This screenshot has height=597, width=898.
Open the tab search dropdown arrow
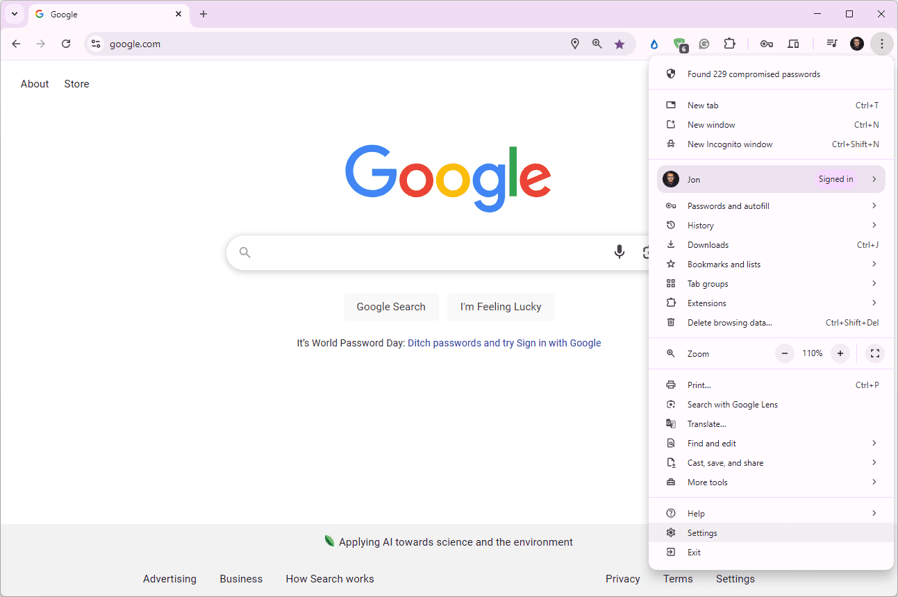tap(15, 14)
